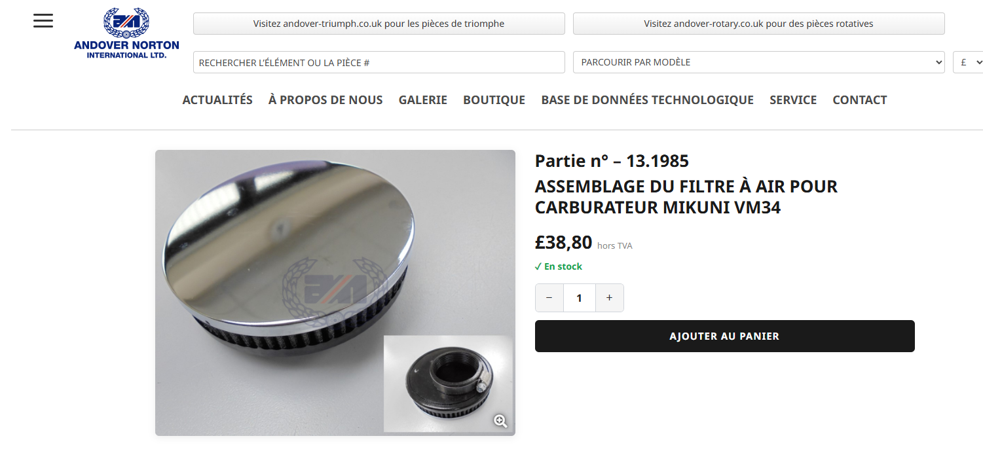Decrease quantity with the minus button

549,298
